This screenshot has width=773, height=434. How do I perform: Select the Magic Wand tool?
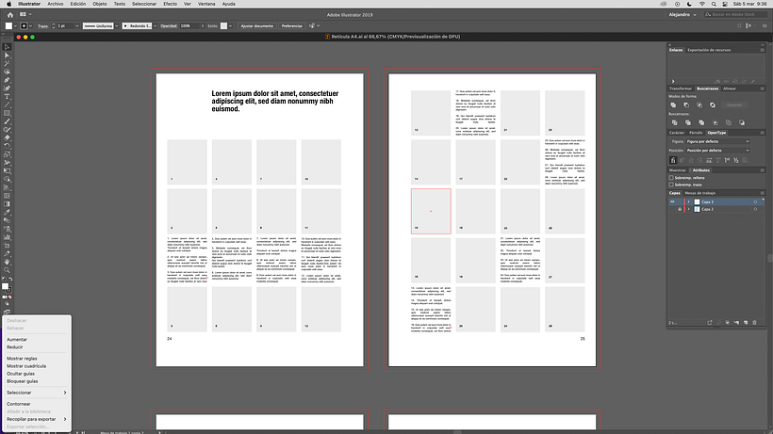point(7,64)
